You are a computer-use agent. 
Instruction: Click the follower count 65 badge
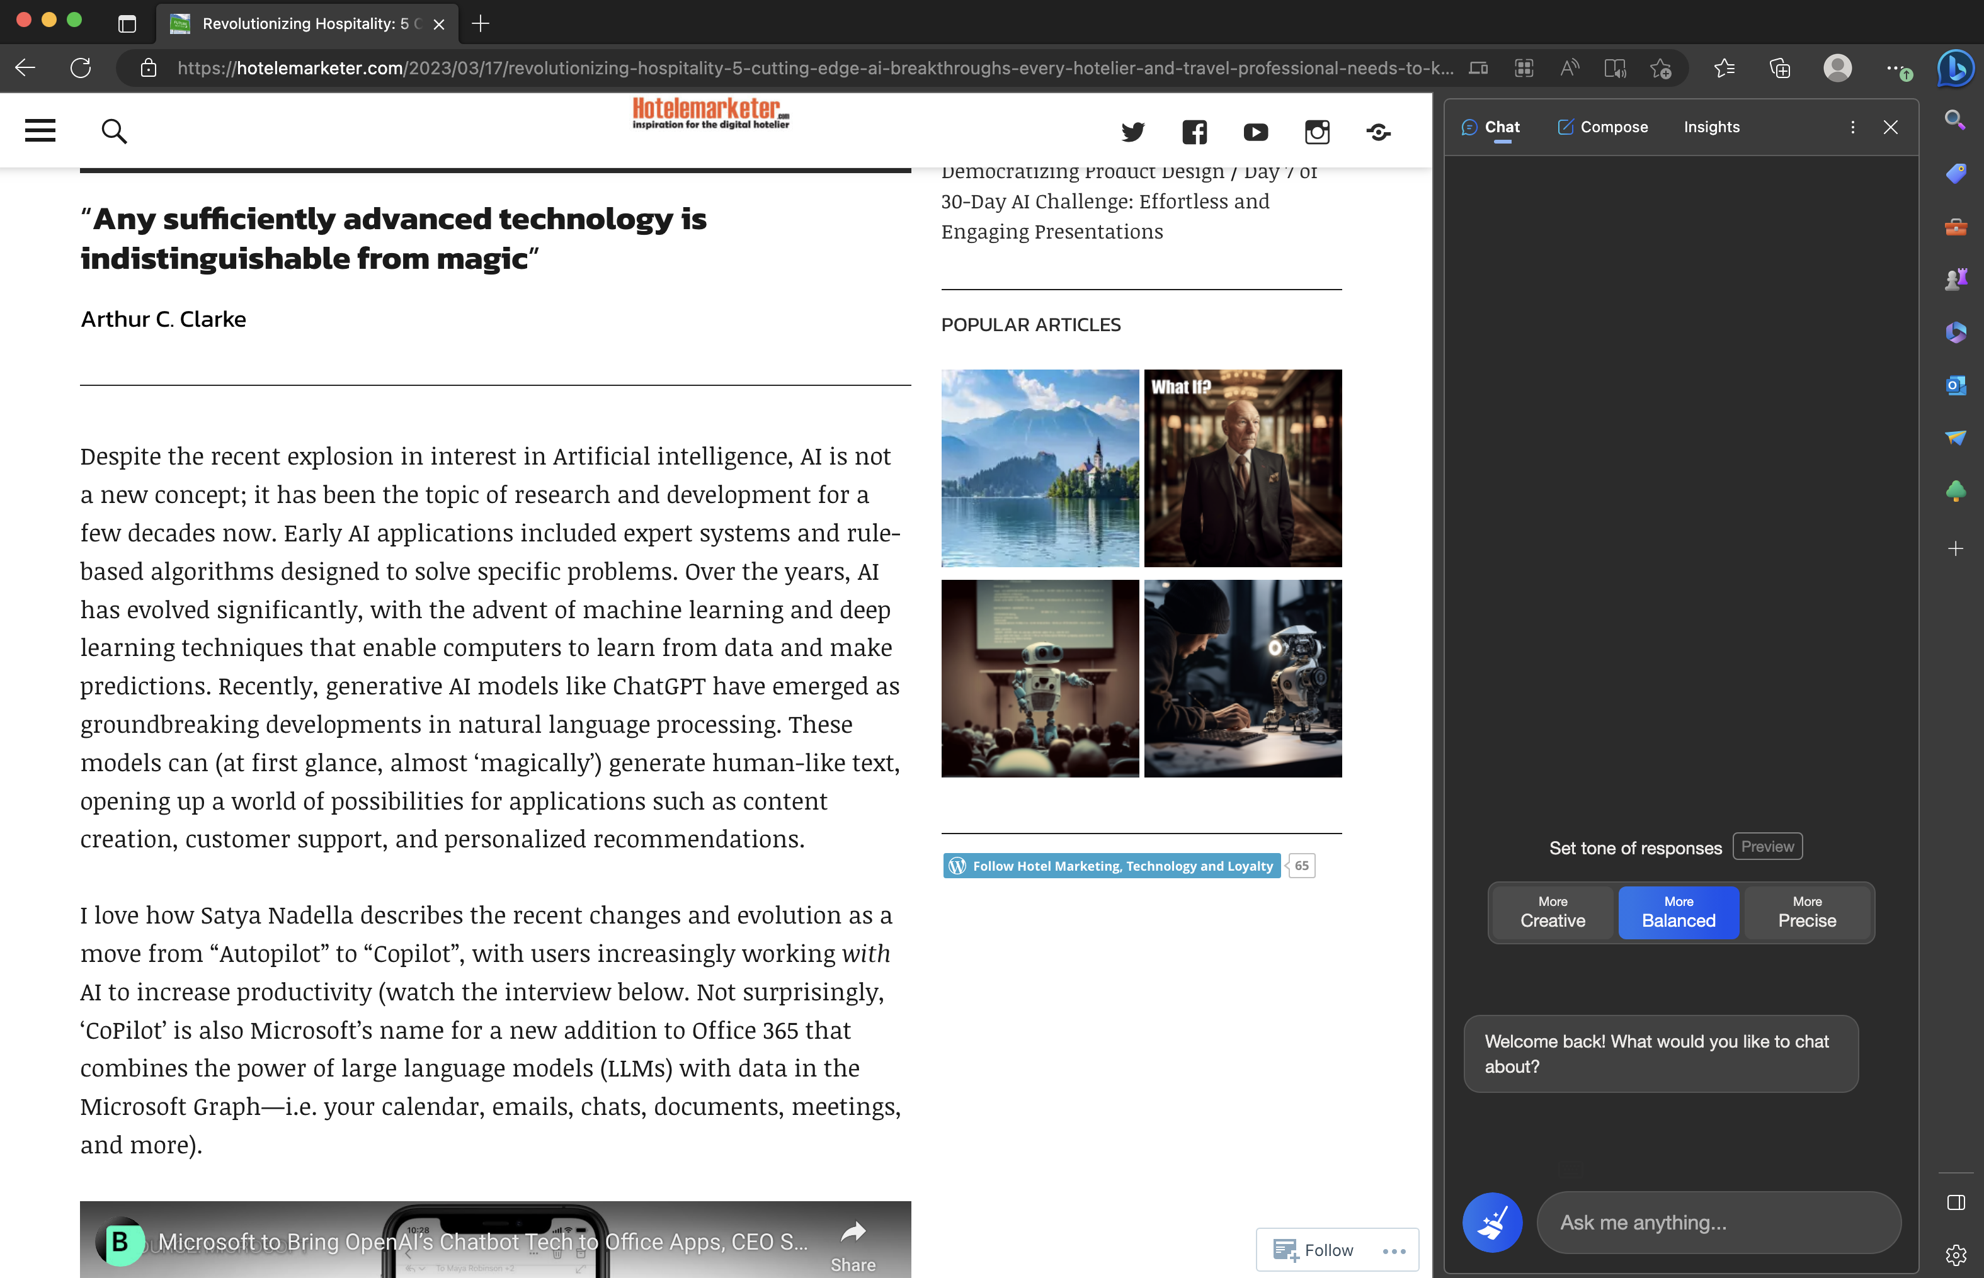pos(1301,866)
